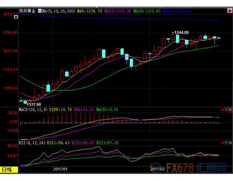Click the DEA:11.21 value
Image resolution: width=233 pixels, height=181 pixels.
[84, 110]
